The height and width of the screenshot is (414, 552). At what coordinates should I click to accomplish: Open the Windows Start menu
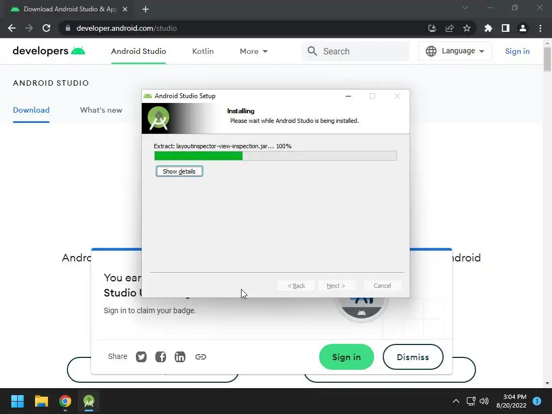pos(17,401)
